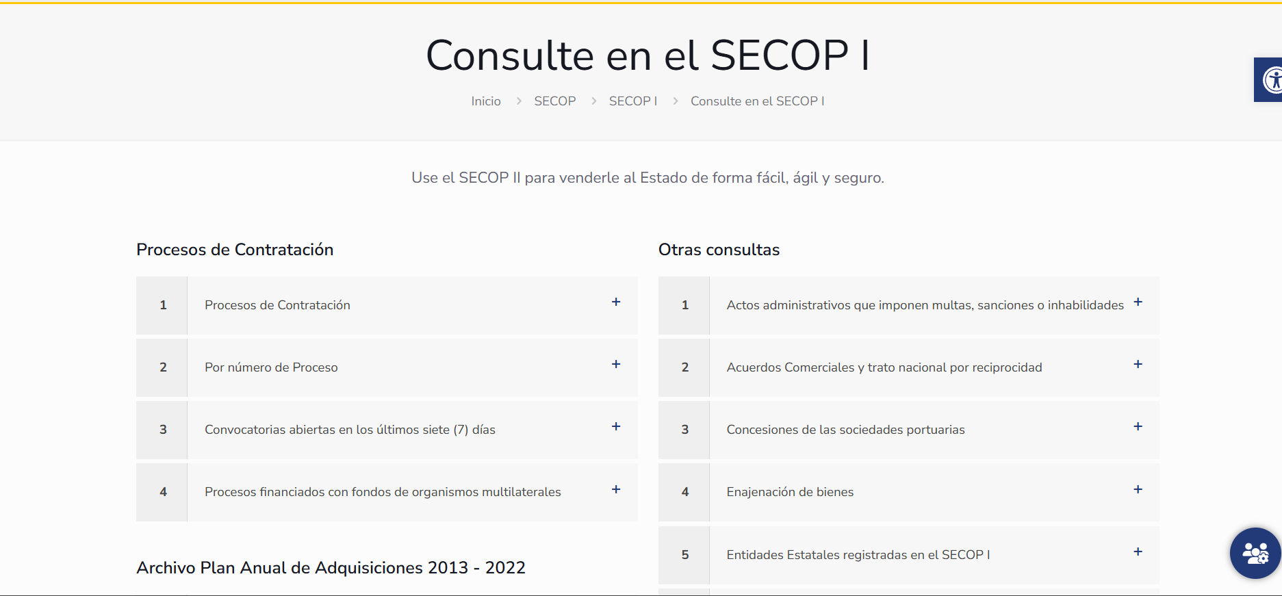Go to Inicio breadcrumb link
Screen dimensions: 1282x596
coord(486,101)
